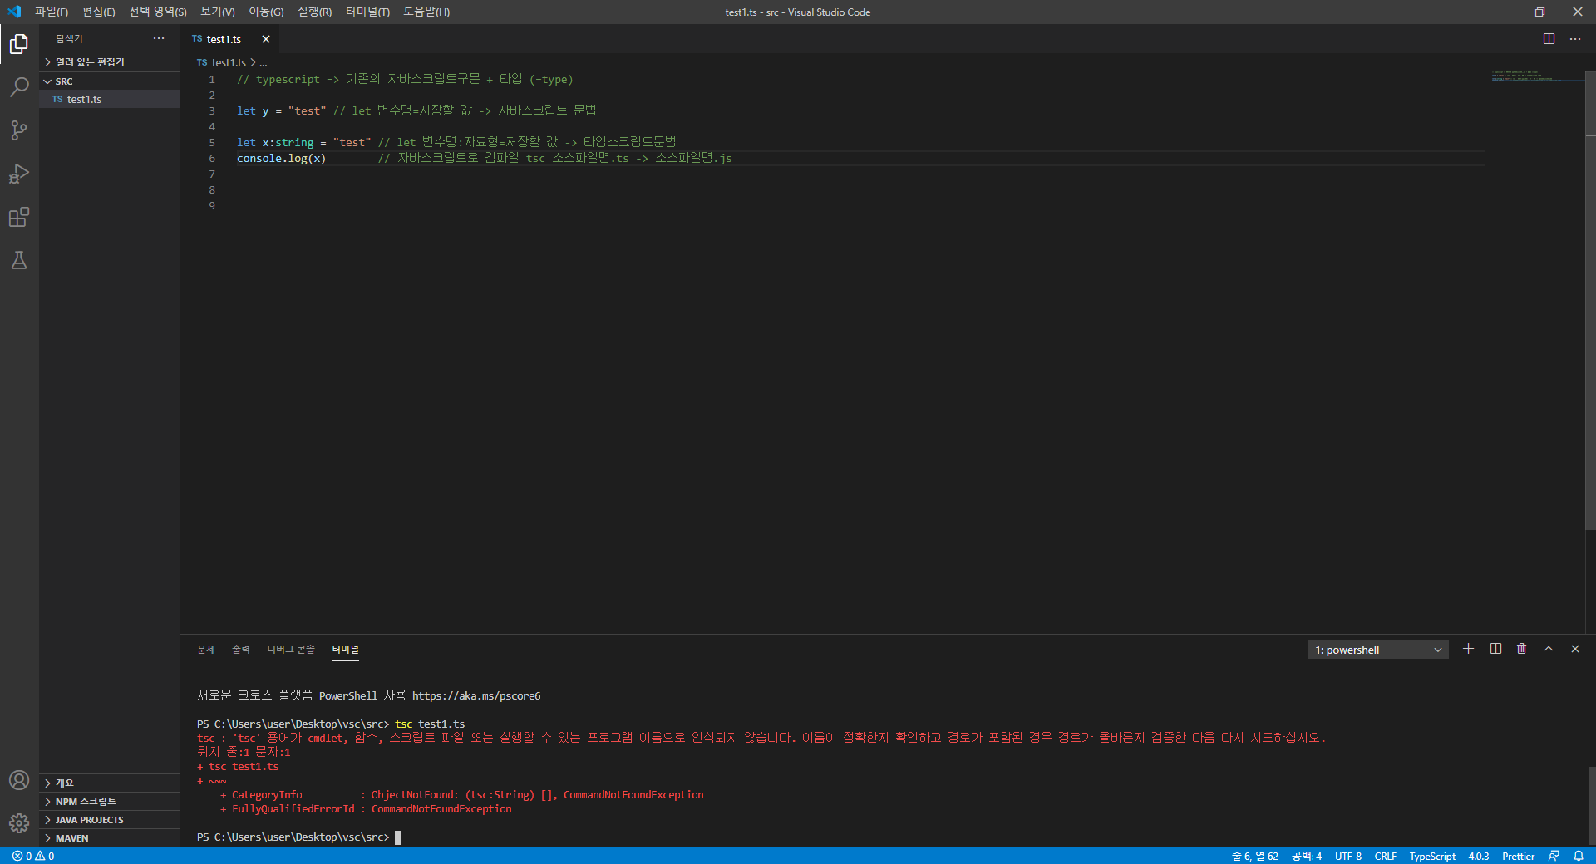Click Prettier in the status bar
The height and width of the screenshot is (864, 1596).
click(x=1519, y=856)
